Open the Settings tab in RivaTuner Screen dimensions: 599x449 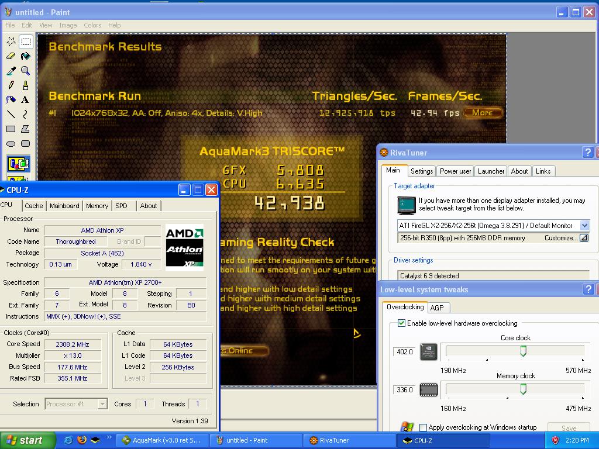[422, 171]
